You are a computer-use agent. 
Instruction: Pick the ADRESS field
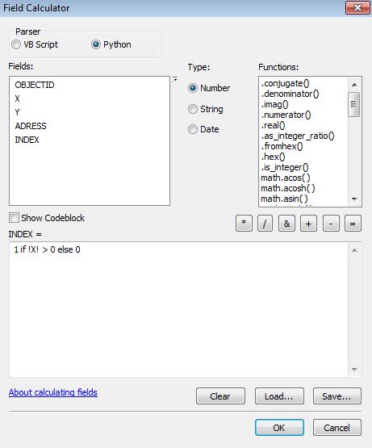[31, 126]
